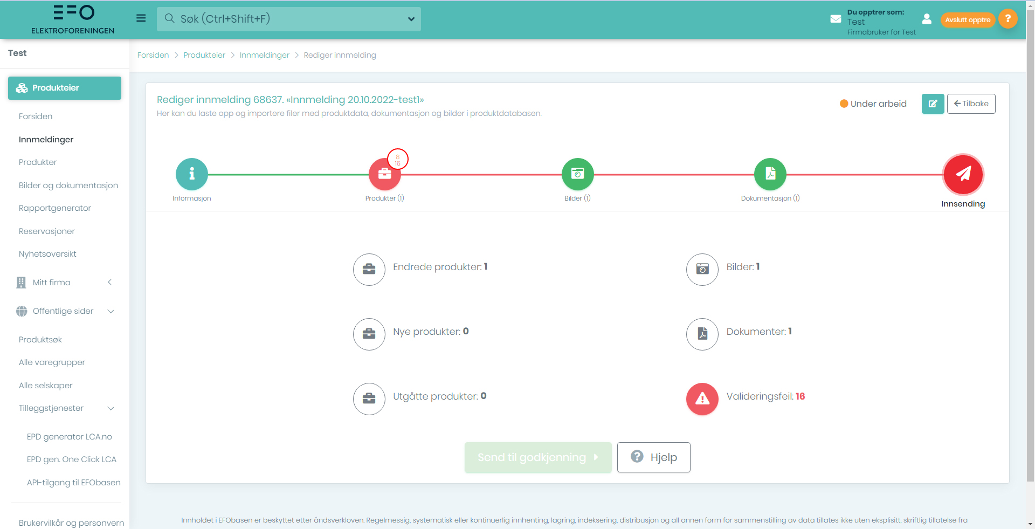Toggle sidebar with hamburger menu

pos(141,18)
